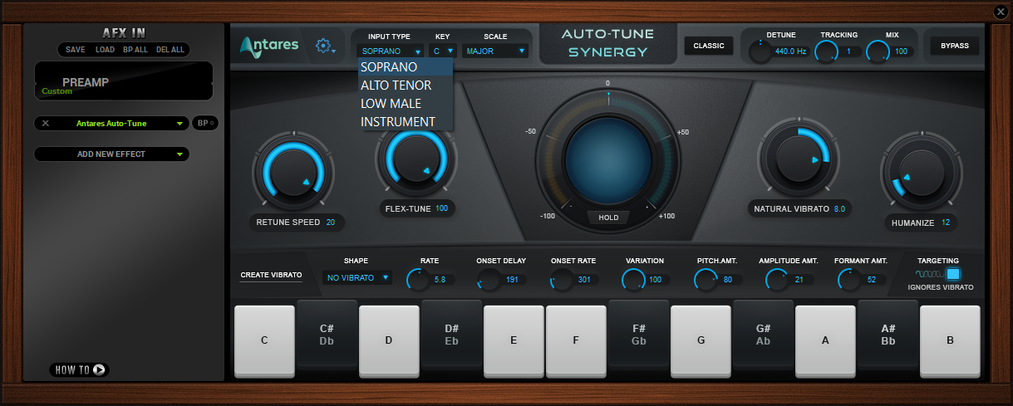This screenshot has height=406, width=1013.
Task: Toggle the Targeting Ignores Vibrato switch
Action: coord(953,274)
